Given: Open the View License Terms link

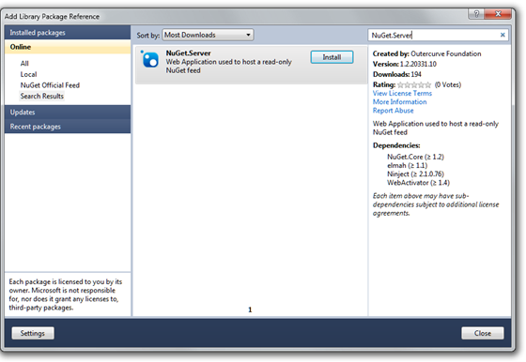Looking at the screenshot, I should click(402, 94).
